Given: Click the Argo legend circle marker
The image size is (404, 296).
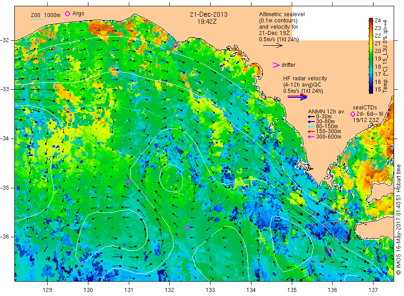Looking at the screenshot, I should pyautogui.click(x=67, y=13).
